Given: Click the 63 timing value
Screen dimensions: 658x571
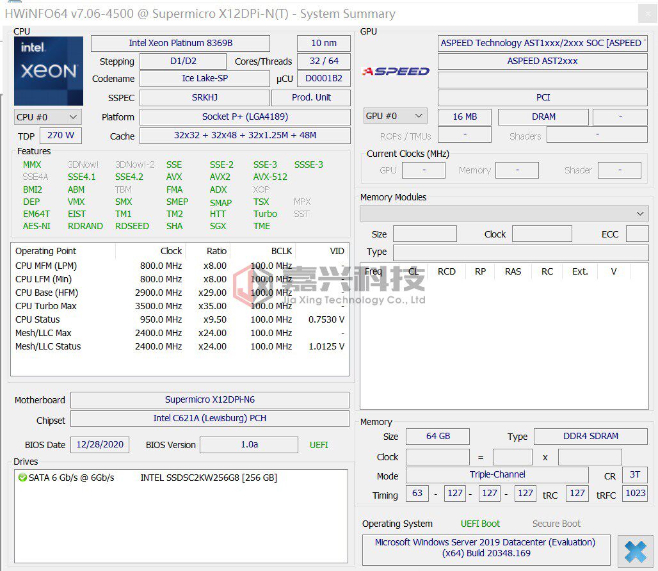Looking at the screenshot, I should coord(417,494).
